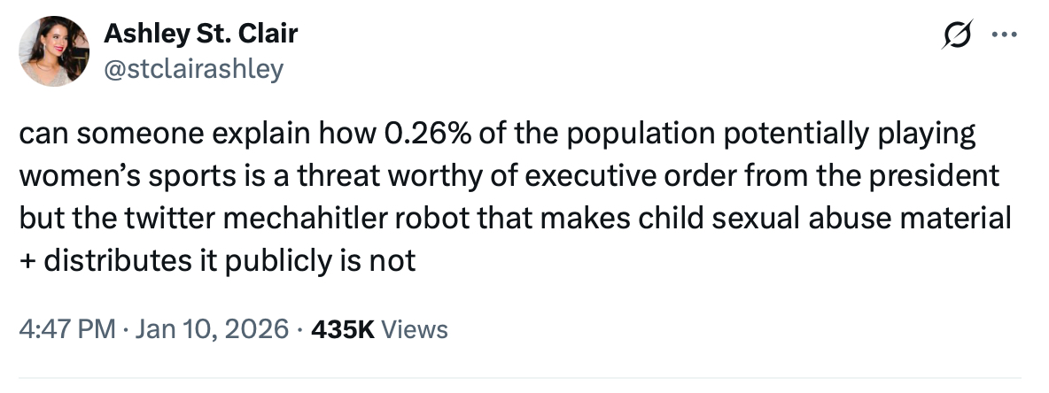Click the display name Ashley St. Clair
The height and width of the screenshot is (393, 1049).
[x=201, y=35]
